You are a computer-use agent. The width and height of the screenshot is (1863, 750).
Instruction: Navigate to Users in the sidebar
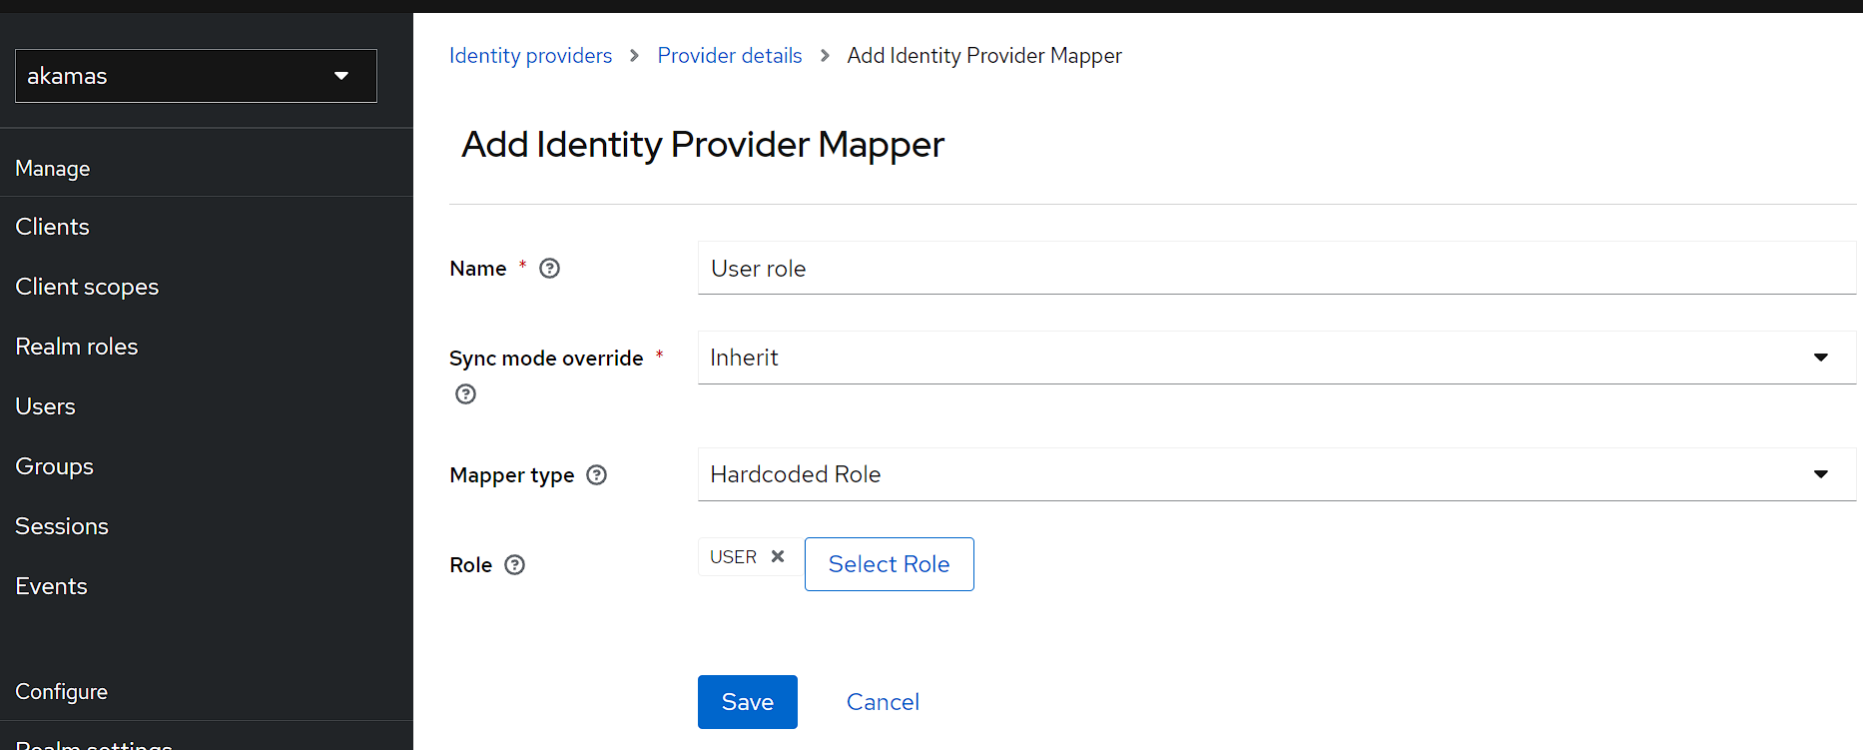click(x=46, y=406)
